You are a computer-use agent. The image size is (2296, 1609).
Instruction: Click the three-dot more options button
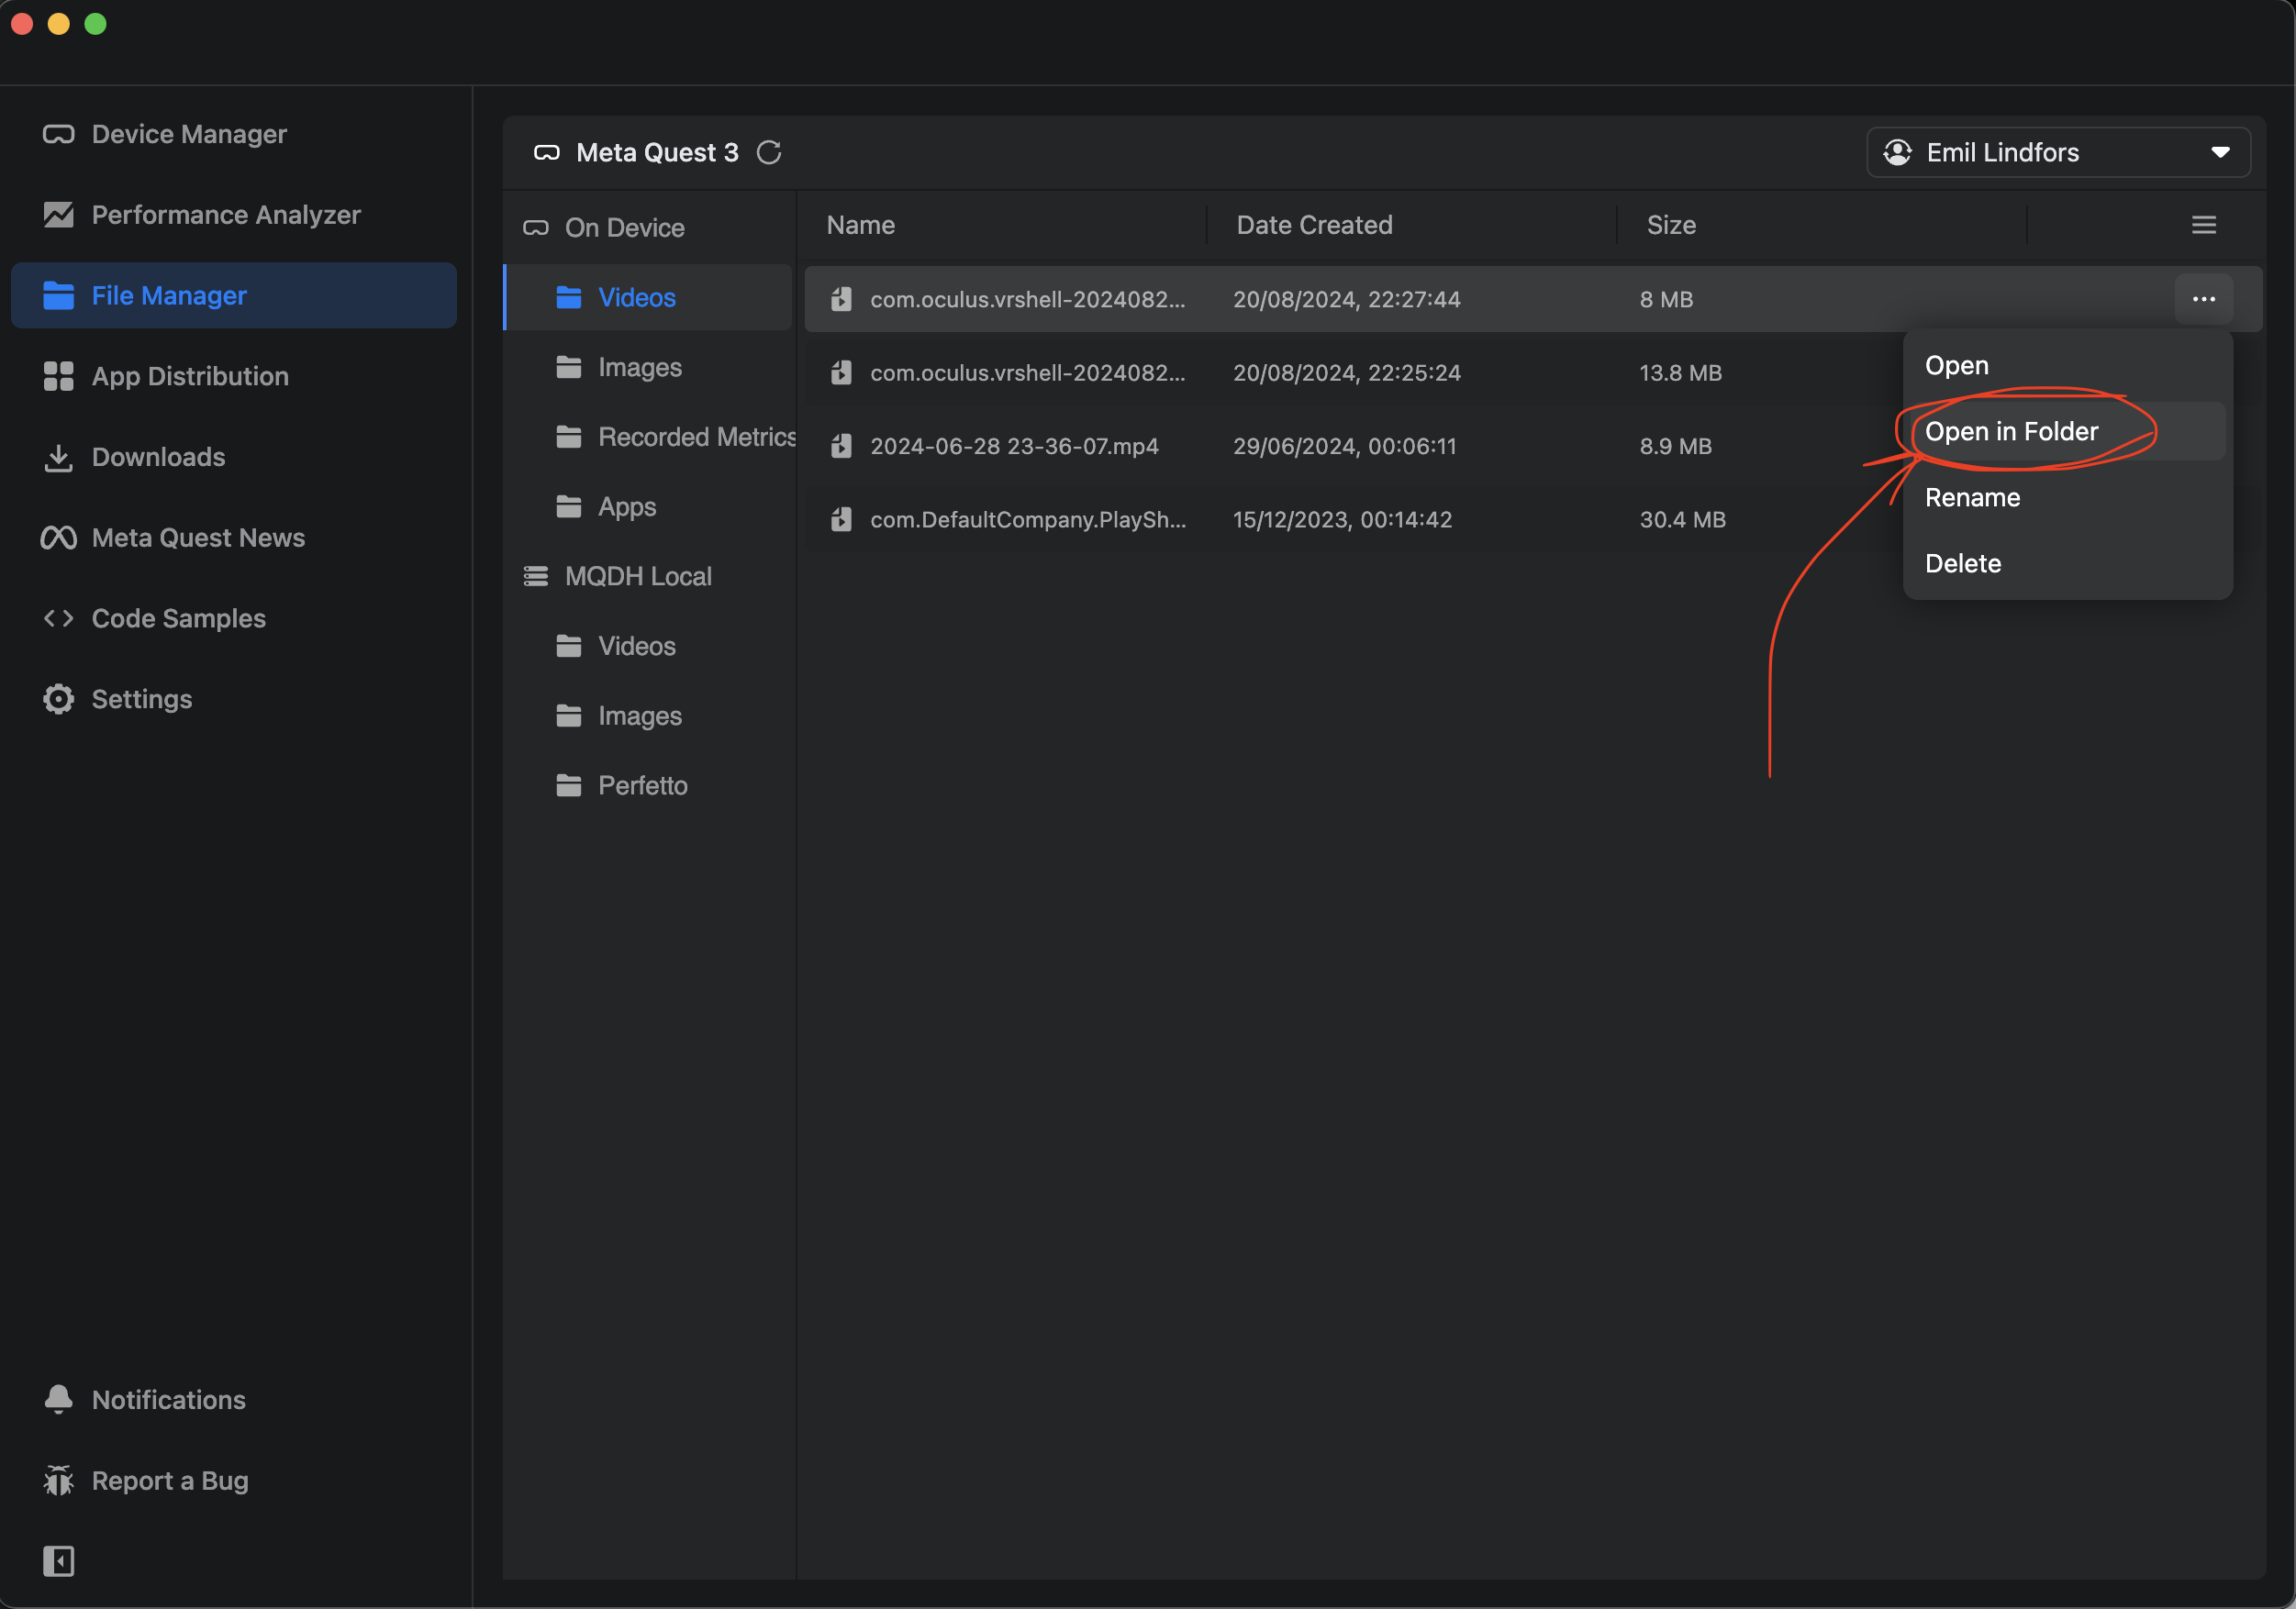(2203, 299)
